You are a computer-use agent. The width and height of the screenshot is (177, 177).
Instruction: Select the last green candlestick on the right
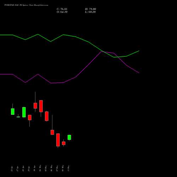[x=69, y=137]
